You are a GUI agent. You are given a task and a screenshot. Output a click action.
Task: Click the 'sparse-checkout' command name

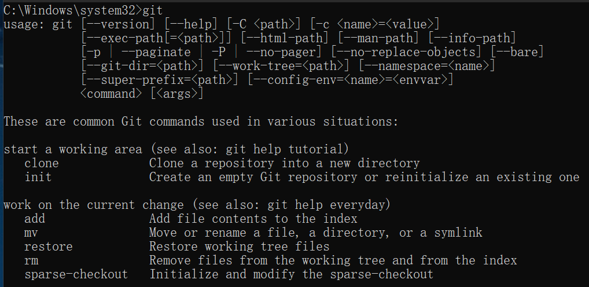point(76,274)
